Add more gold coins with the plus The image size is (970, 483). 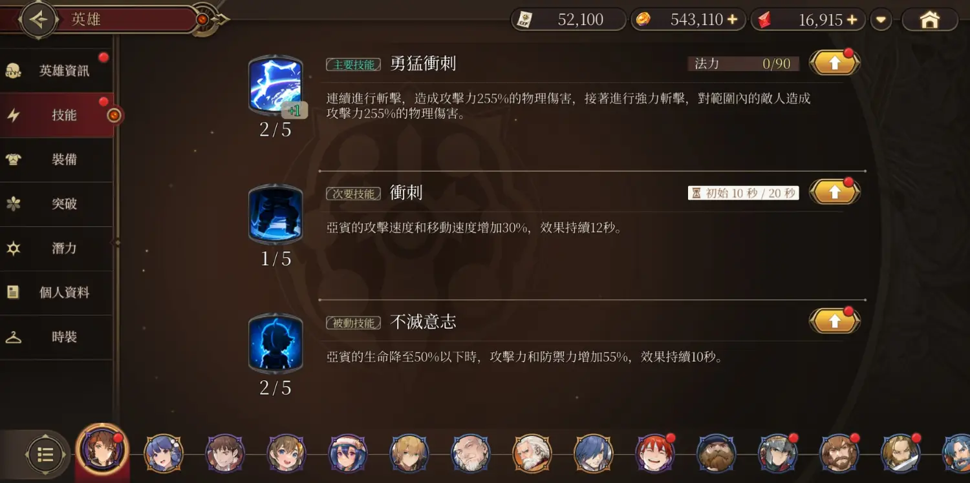tap(732, 20)
